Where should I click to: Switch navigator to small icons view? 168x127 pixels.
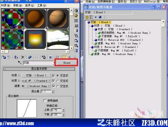pos(96,17)
